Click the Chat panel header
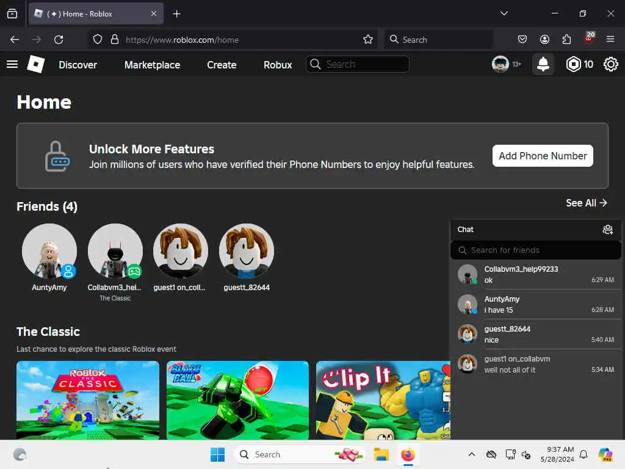Image resolution: width=625 pixels, height=469 pixels. (535, 230)
